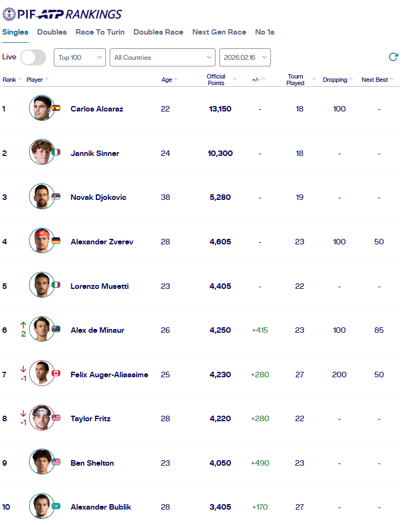Viewport: 402px width, 525px height.
Task: Switch to the Doubles tab
Action: (x=52, y=32)
